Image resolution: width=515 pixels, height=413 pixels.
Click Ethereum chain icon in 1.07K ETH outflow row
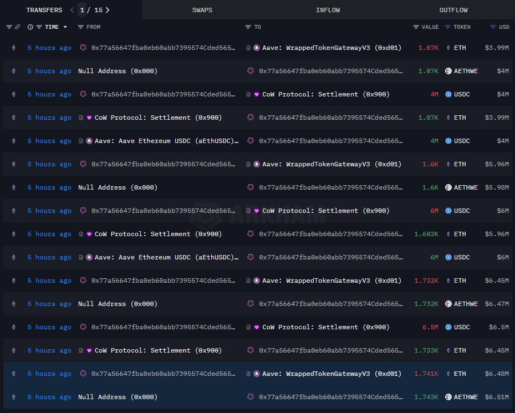click(14, 48)
